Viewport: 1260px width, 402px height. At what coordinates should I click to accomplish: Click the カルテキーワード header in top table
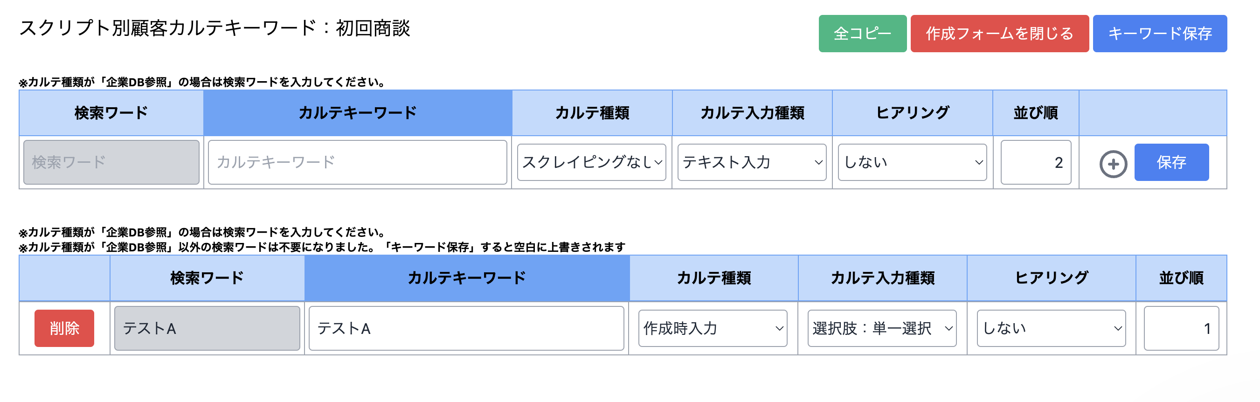[357, 113]
